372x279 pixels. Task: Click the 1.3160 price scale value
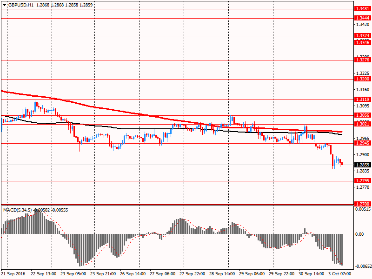(x=363, y=89)
